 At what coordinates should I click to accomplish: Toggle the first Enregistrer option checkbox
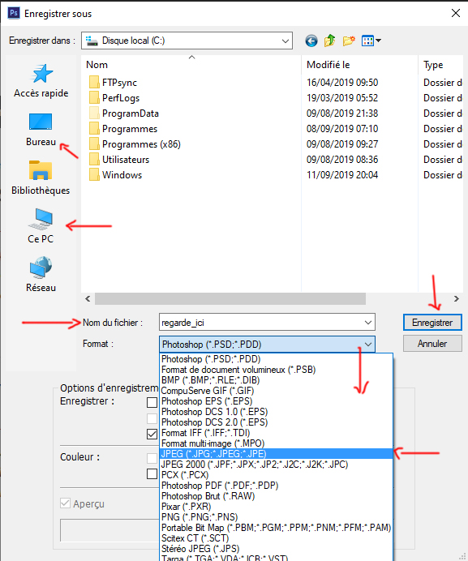point(152,402)
